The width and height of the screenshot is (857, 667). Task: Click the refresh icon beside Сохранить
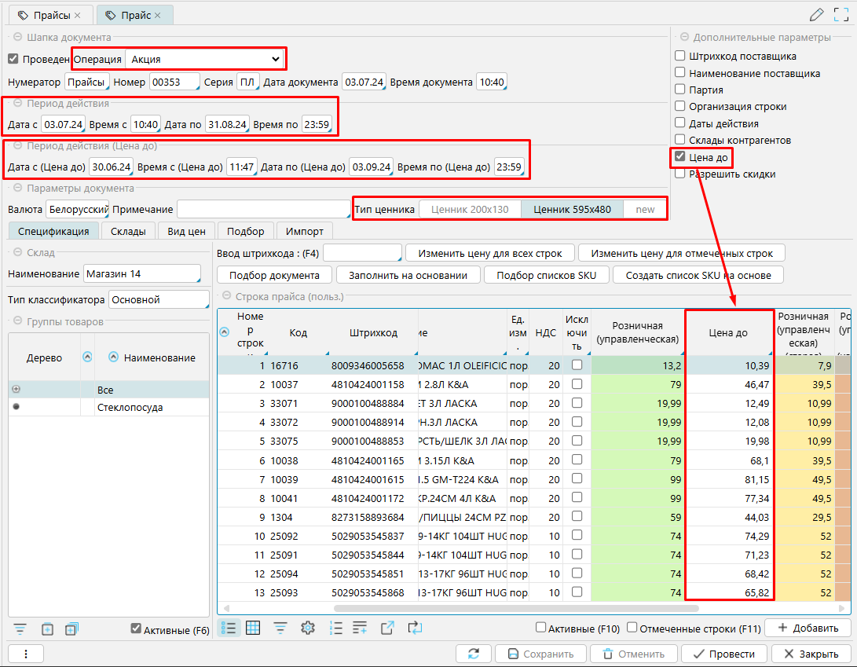pos(474,654)
